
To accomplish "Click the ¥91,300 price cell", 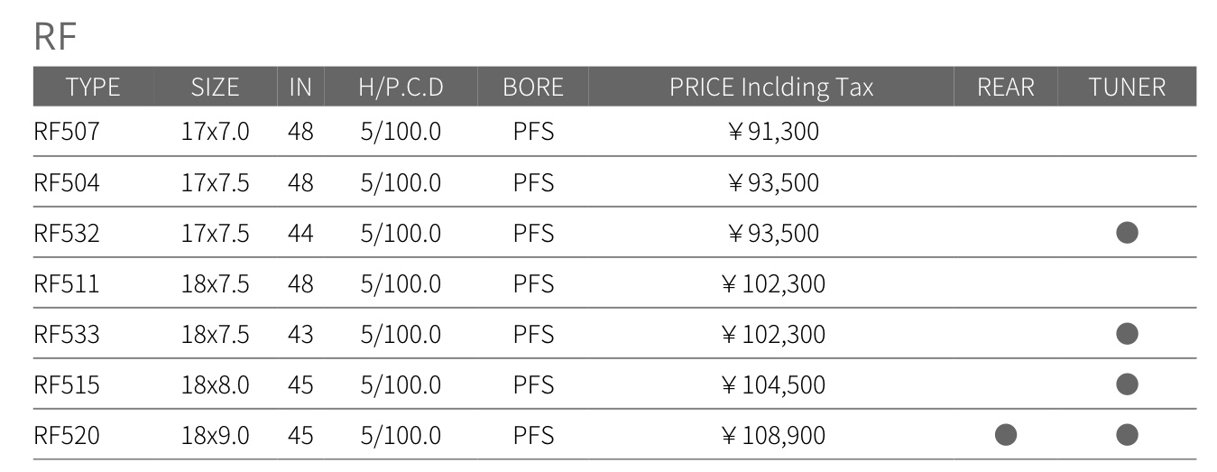I will click(773, 133).
